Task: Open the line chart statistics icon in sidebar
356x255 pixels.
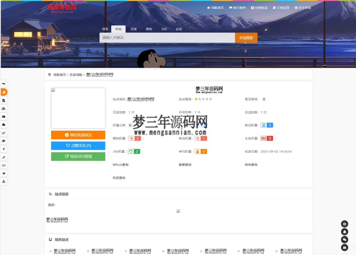Action: [4, 132]
